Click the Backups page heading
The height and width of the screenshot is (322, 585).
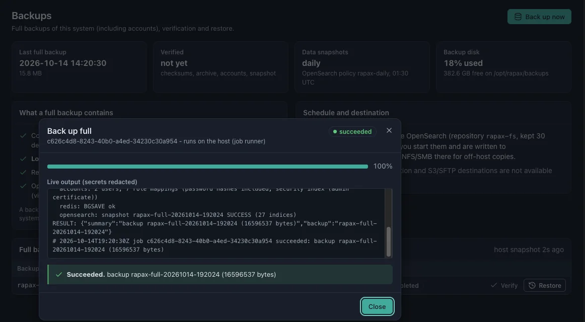click(32, 16)
